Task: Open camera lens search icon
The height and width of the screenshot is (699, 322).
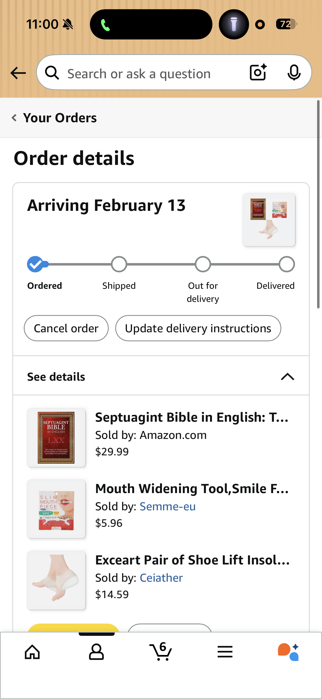Action: pyautogui.click(x=258, y=72)
